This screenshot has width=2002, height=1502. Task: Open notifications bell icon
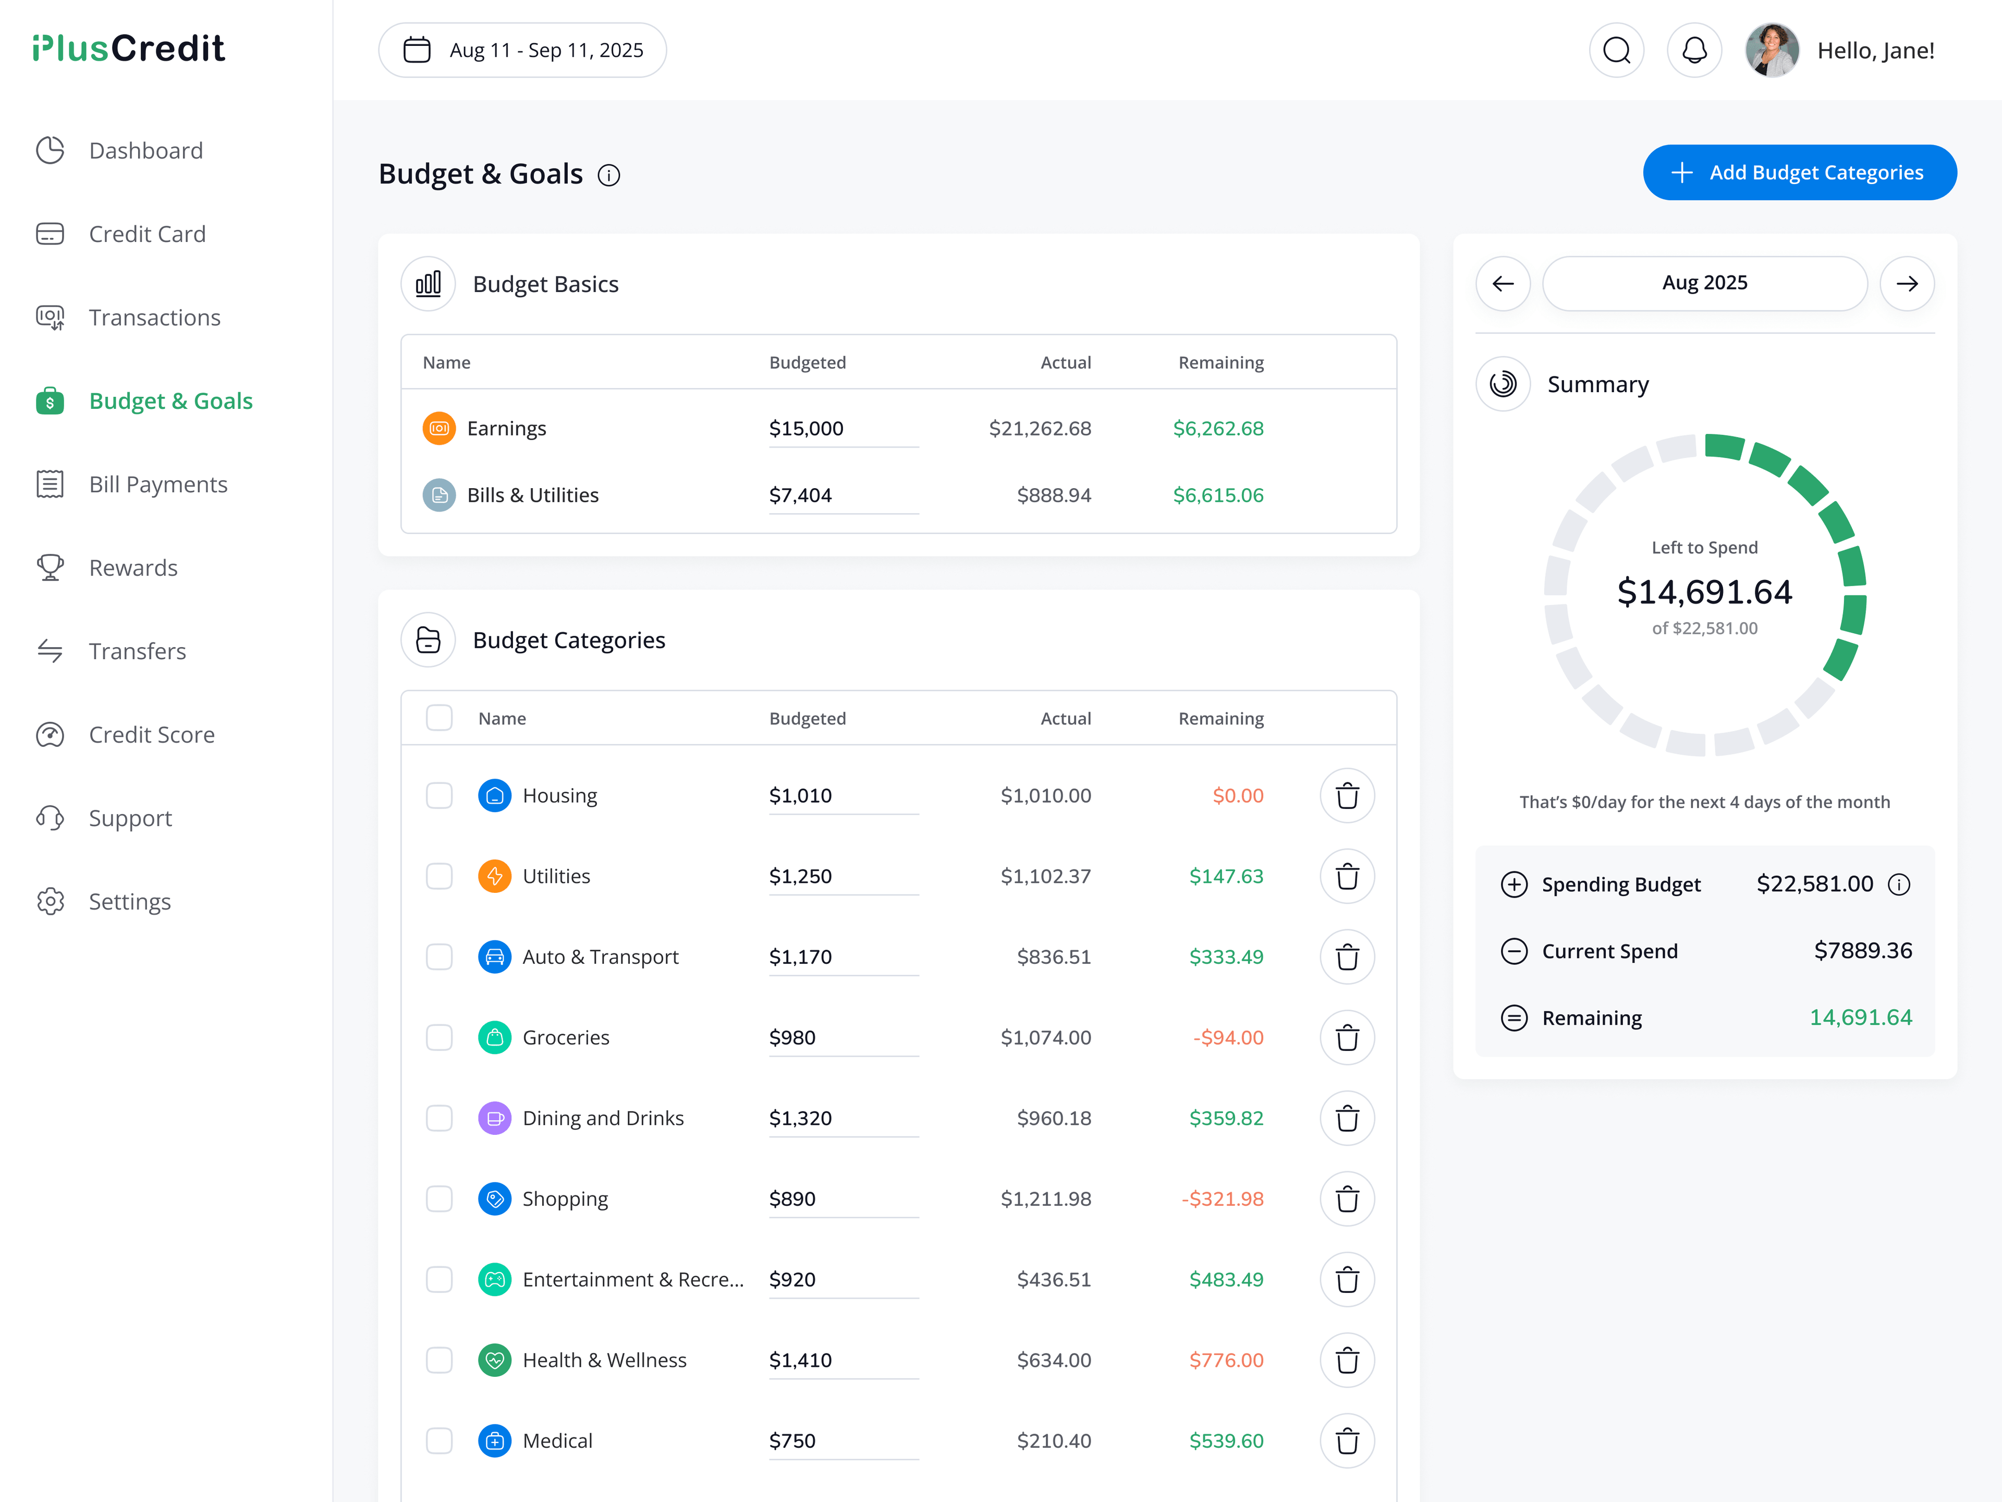click(1694, 50)
